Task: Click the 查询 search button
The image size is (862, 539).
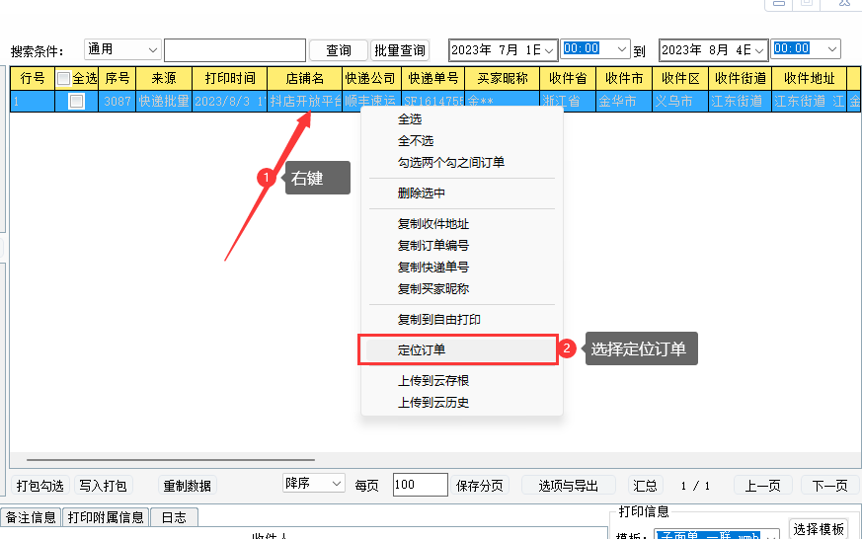Action: pos(339,50)
